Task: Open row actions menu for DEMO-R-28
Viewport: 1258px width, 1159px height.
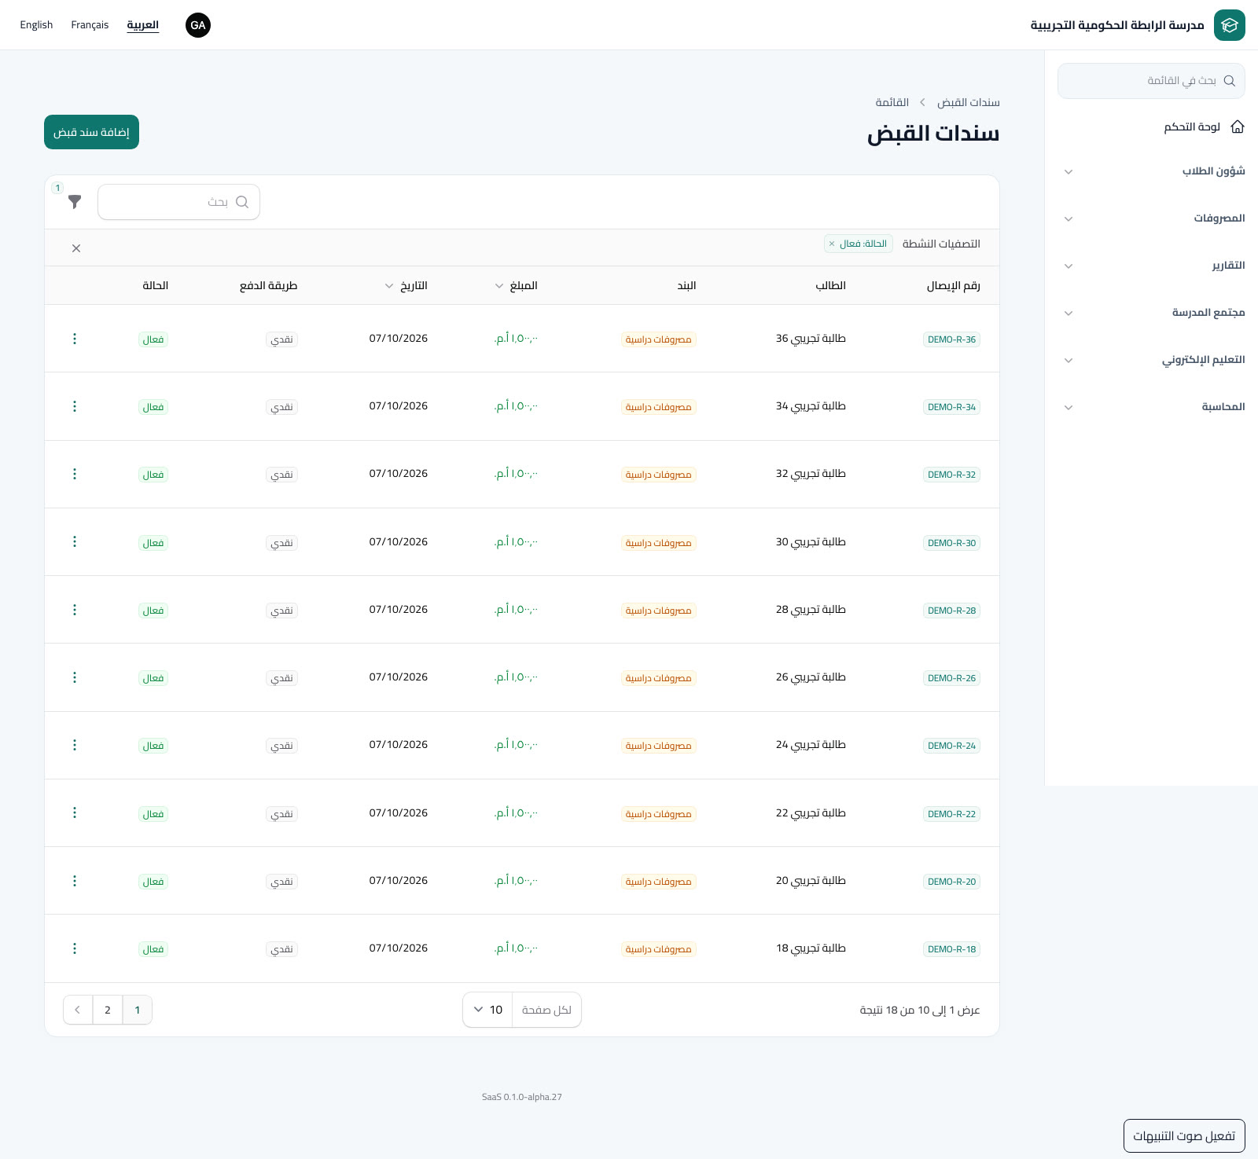Action: 75,610
